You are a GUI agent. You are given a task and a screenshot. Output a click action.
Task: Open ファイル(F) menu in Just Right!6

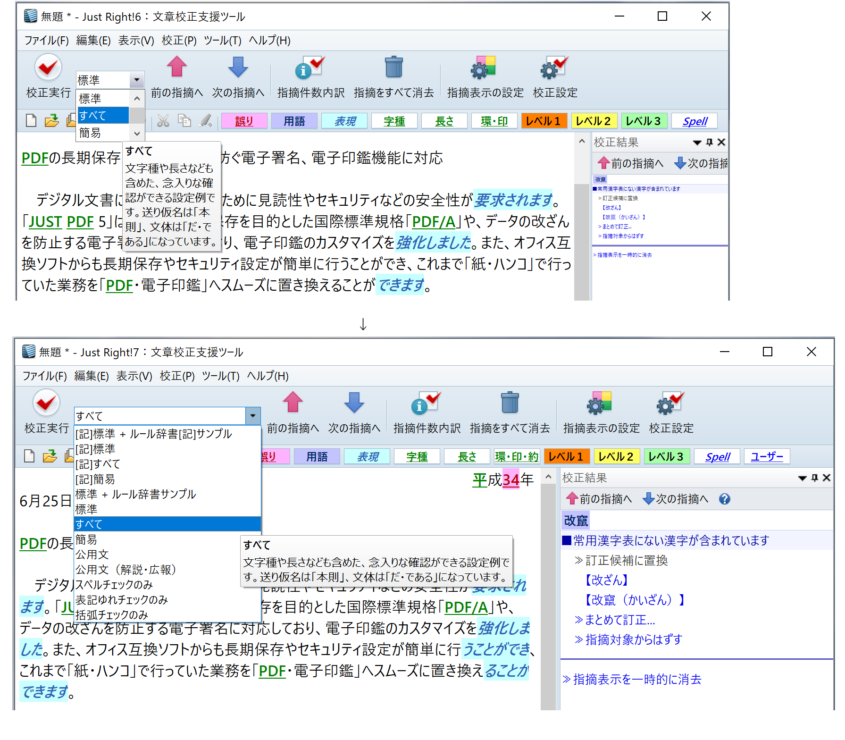click(46, 41)
